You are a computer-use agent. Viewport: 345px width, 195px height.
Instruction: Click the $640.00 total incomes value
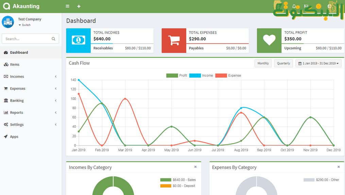[102, 39]
